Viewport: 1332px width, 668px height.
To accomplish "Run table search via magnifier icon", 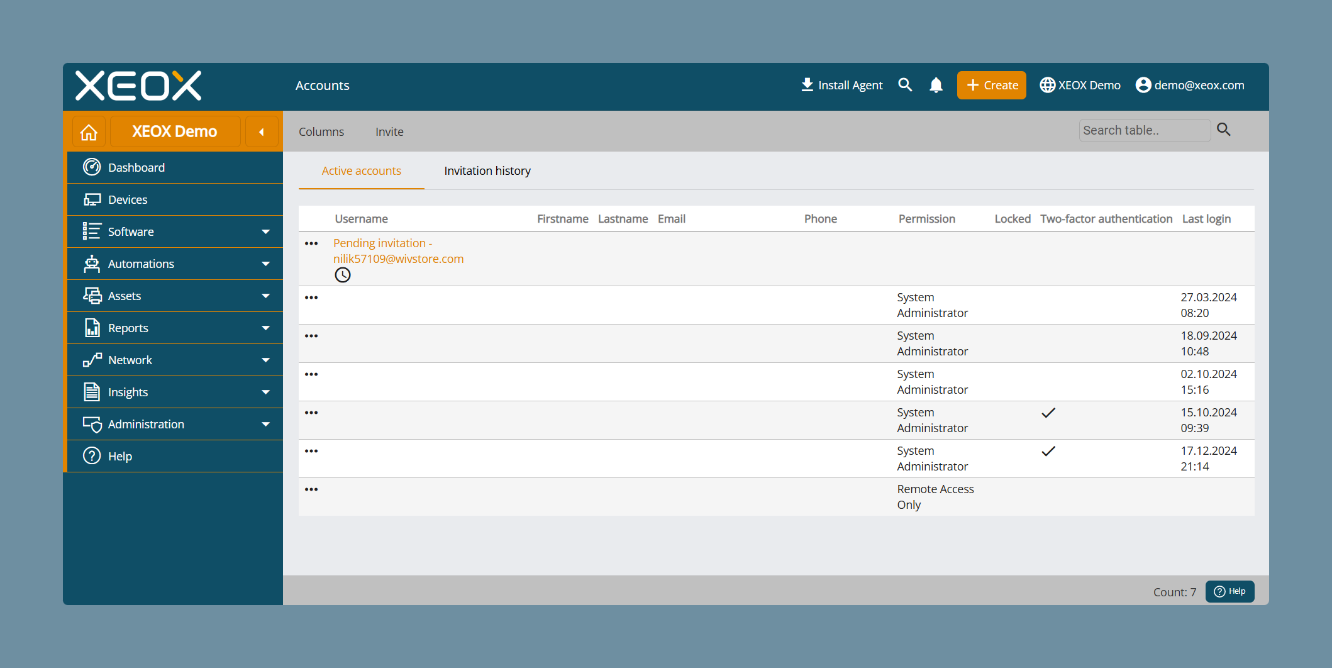I will (x=1224, y=130).
